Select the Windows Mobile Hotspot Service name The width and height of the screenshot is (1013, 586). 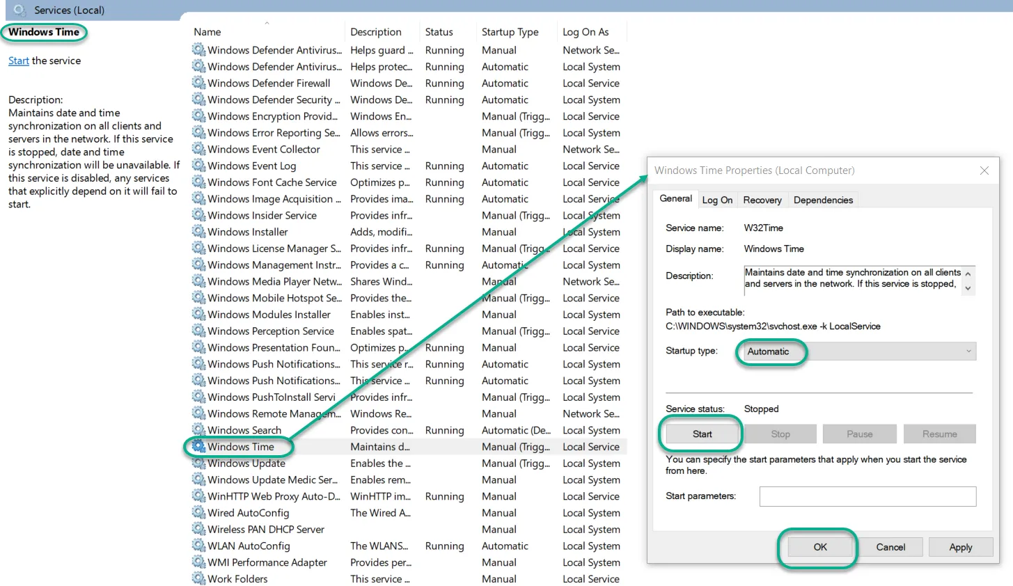click(274, 298)
